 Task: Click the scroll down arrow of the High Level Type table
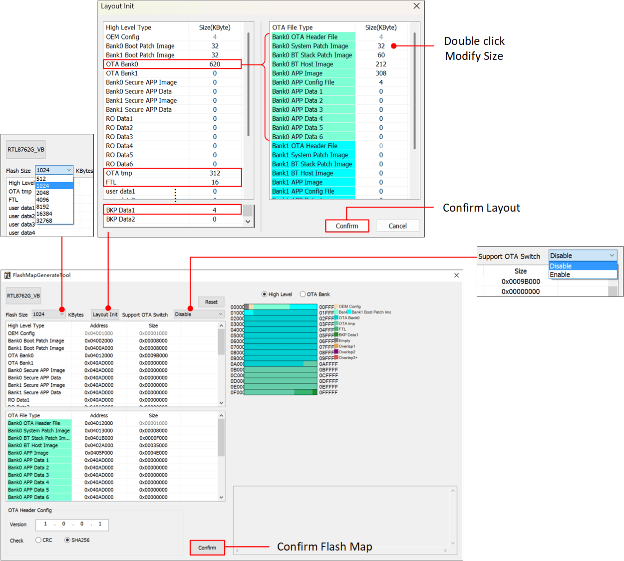221,403
